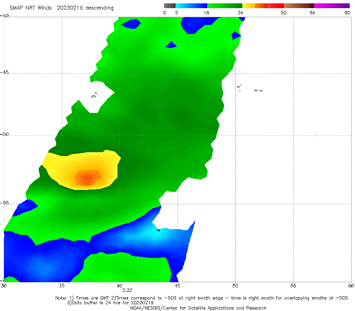The image size is (355, 311).
Task: Click the small black arrow marker at the swath edge
Action: point(158,230)
